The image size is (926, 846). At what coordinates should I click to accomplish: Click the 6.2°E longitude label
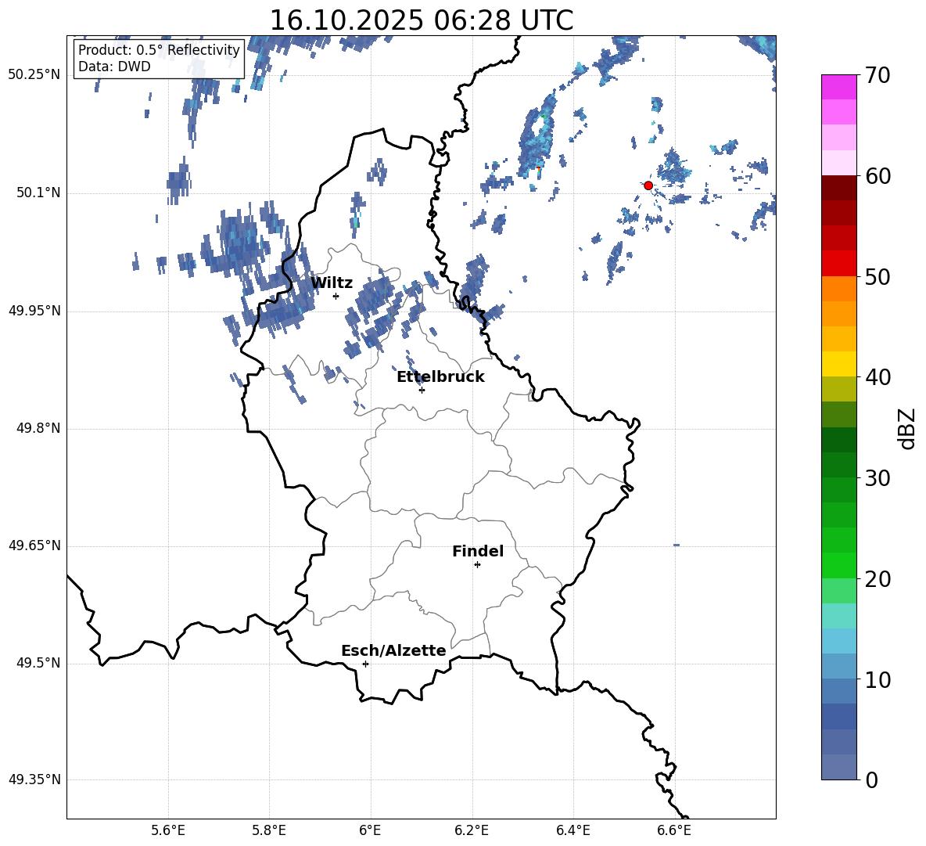(472, 830)
